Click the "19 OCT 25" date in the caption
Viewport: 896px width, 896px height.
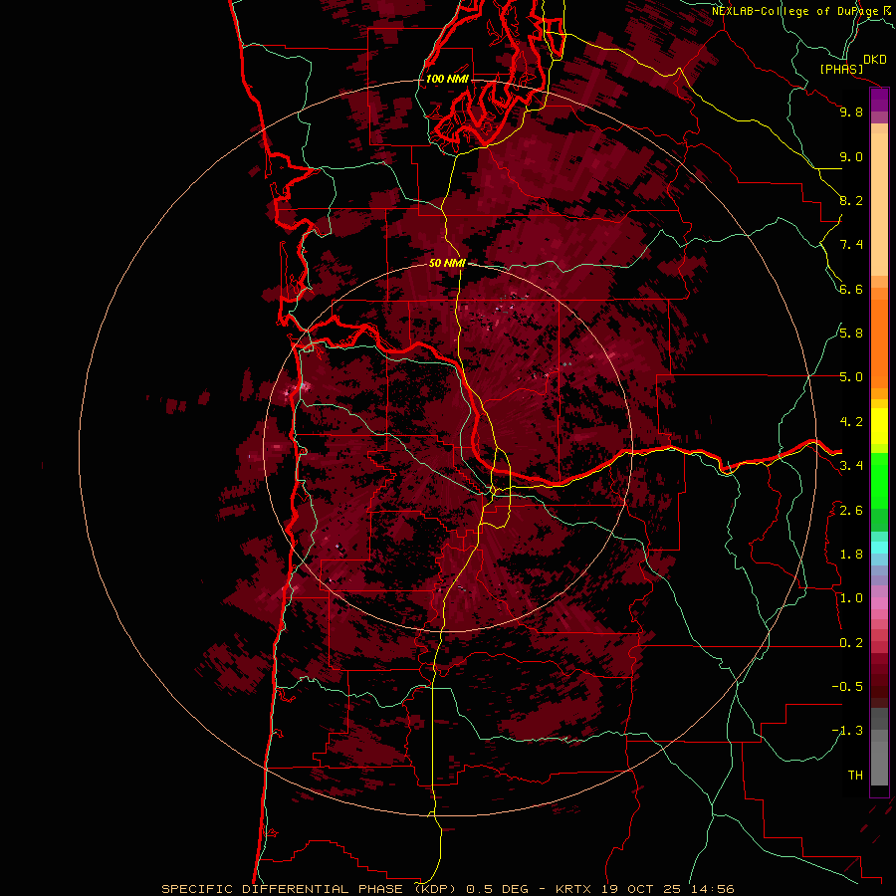click(x=641, y=889)
